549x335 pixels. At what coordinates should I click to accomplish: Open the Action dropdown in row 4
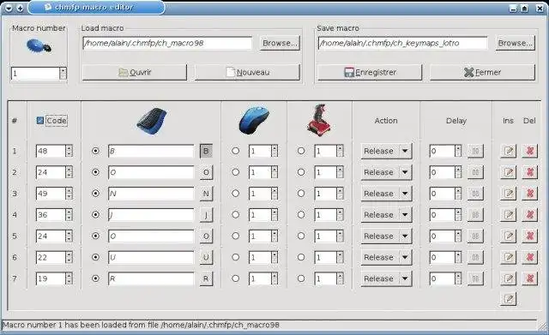click(386, 215)
